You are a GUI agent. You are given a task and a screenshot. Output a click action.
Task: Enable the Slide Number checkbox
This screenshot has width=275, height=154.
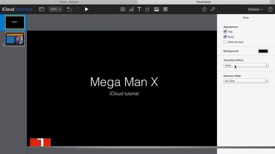tap(225, 42)
